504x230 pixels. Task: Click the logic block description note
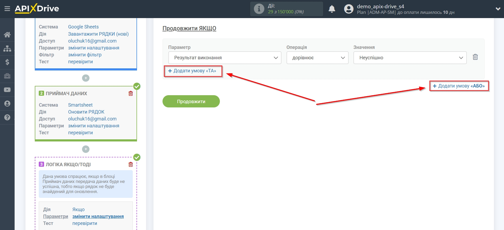click(x=86, y=184)
